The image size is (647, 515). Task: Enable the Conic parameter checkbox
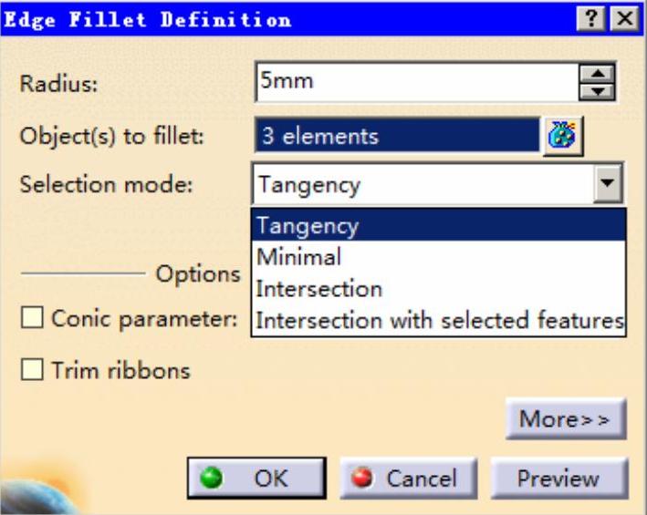pyautogui.click(x=32, y=317)
